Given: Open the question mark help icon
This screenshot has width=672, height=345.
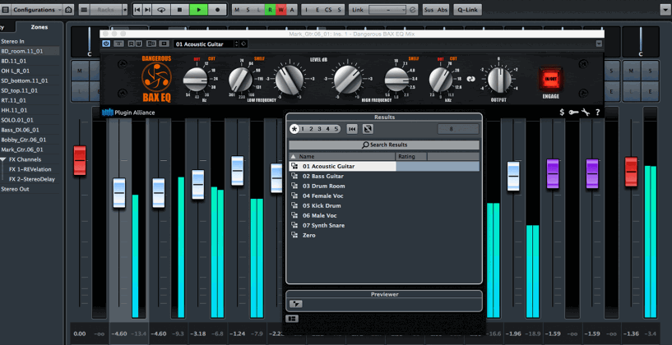Looking at the screenshot, I should 597,113.
